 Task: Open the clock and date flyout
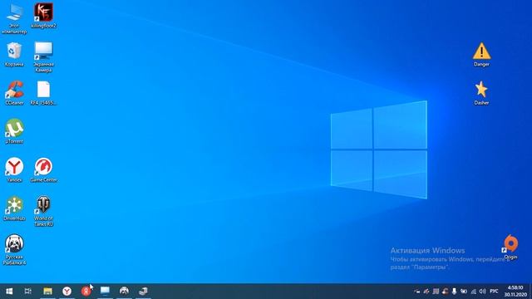[515, 292]
